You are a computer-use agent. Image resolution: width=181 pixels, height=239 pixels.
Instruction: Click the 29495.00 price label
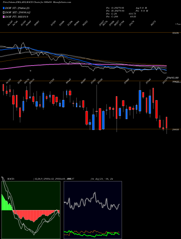[172, 78]
